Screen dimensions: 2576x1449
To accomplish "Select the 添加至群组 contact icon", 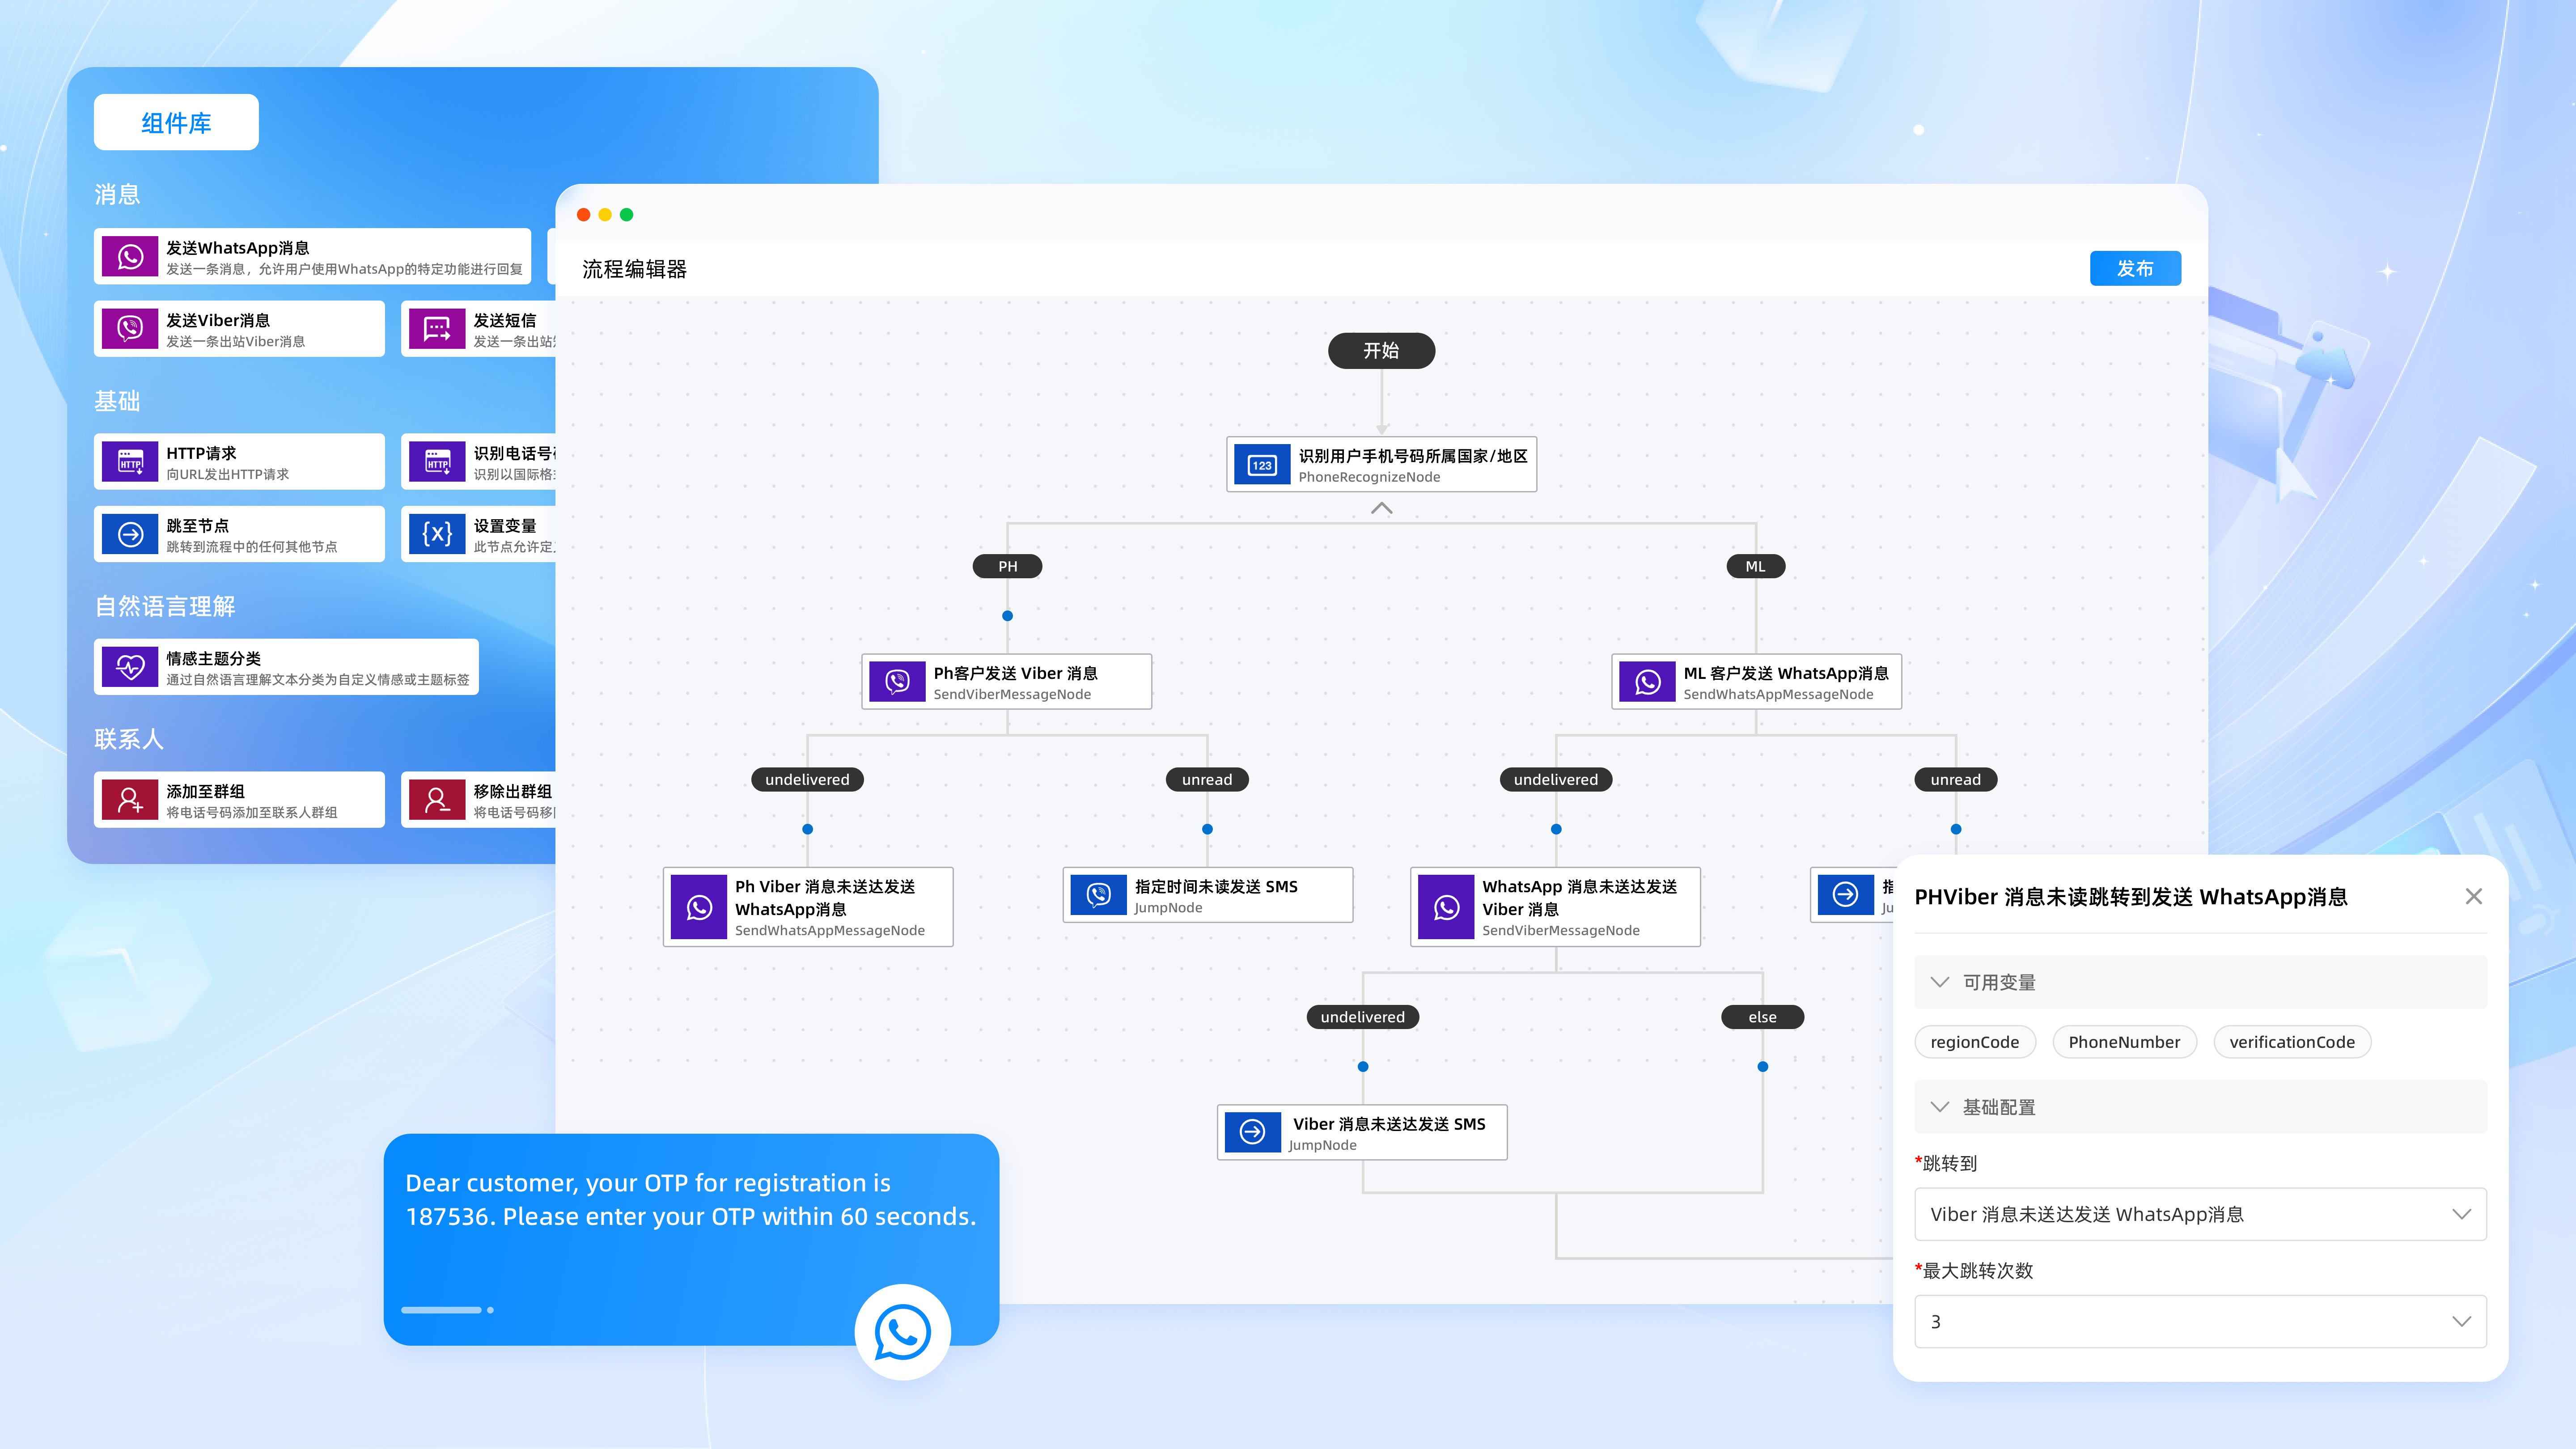I will (x=130, y=800).
